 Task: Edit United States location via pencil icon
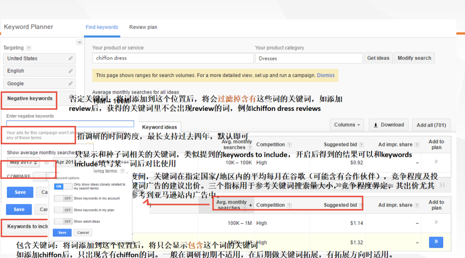click(x=71, y=58)
